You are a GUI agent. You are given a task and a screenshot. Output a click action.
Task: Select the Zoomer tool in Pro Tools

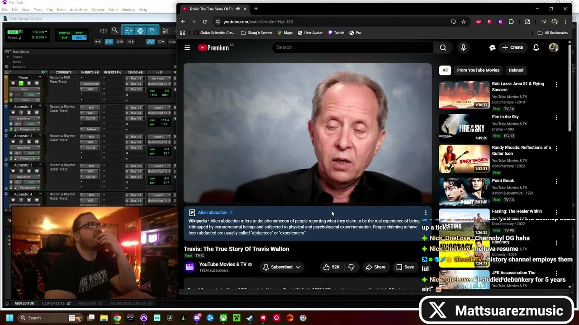coord(115,31)
